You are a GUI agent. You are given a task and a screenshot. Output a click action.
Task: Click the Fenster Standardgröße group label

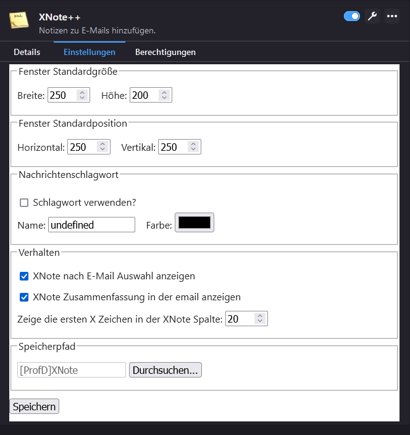click(x=68, y=72)
